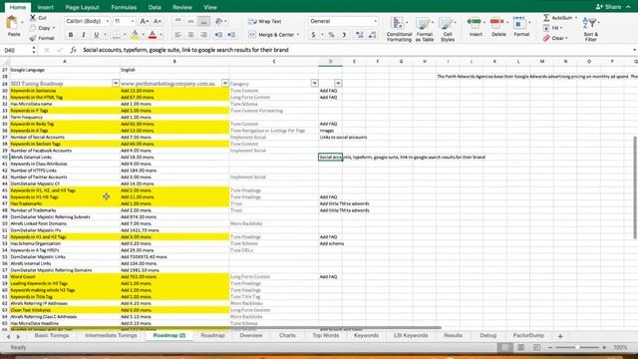
Task: Switch to Normal view in status bar
Action: click(505, 347)
